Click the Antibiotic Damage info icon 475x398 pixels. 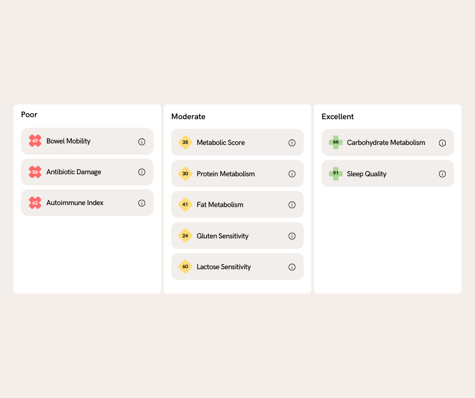point(142,172)
